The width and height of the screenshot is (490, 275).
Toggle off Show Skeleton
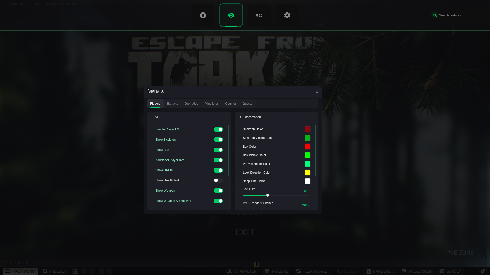tap(218, 140)
